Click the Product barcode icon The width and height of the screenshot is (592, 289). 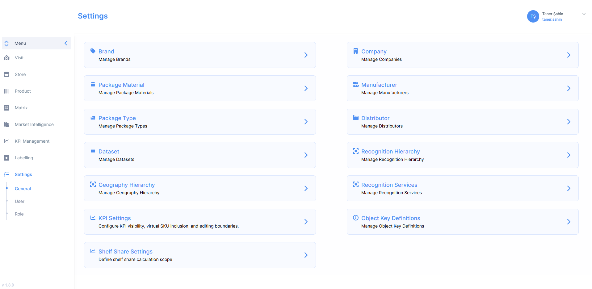[6, 91]
